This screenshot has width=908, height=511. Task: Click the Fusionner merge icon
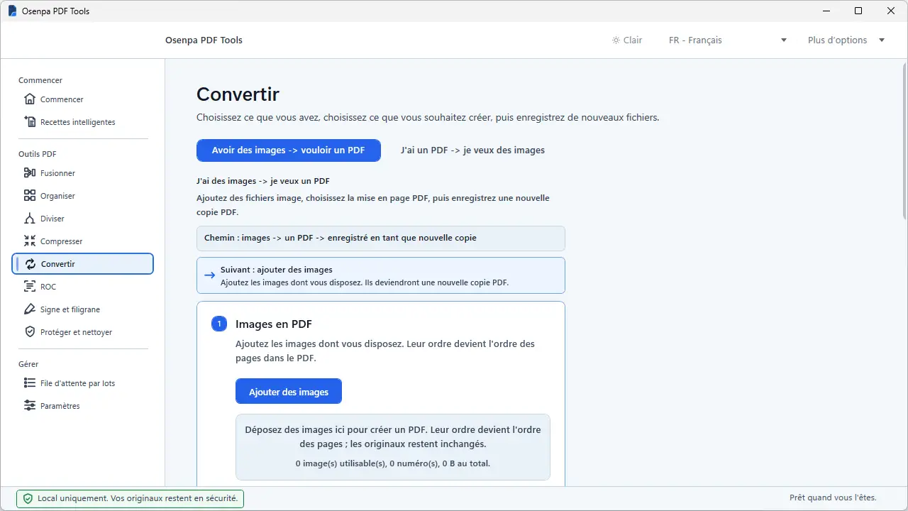30,173
